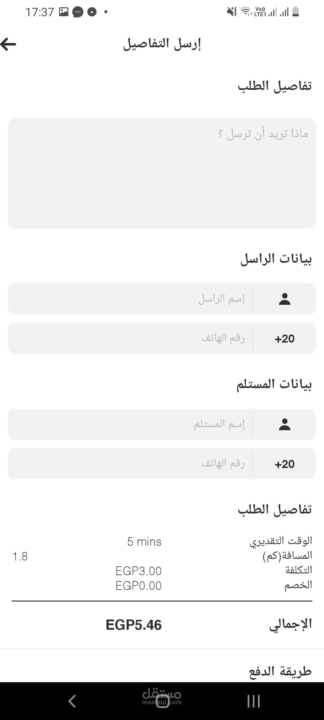Tap the Android home navigation button
The height and width of the screenshot is (720, 324).
[162, 701]
